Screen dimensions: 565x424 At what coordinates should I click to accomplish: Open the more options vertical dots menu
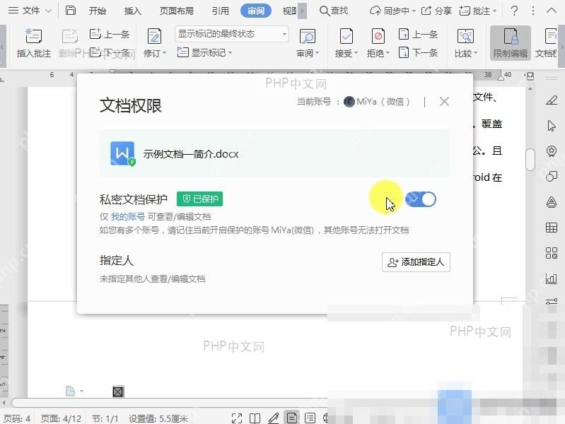(533, 11)
